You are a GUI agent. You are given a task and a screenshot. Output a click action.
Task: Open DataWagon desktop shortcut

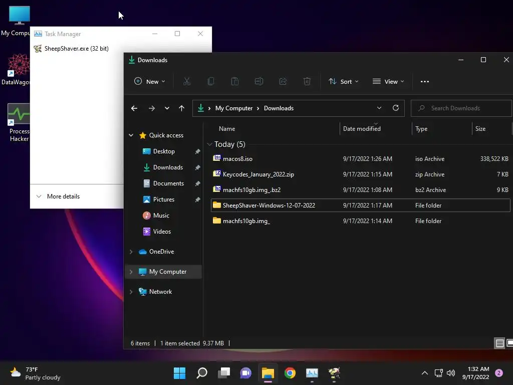pos(16,69)
